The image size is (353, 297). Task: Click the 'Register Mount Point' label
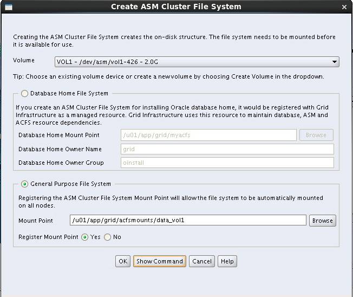click(x=48, y=237)
